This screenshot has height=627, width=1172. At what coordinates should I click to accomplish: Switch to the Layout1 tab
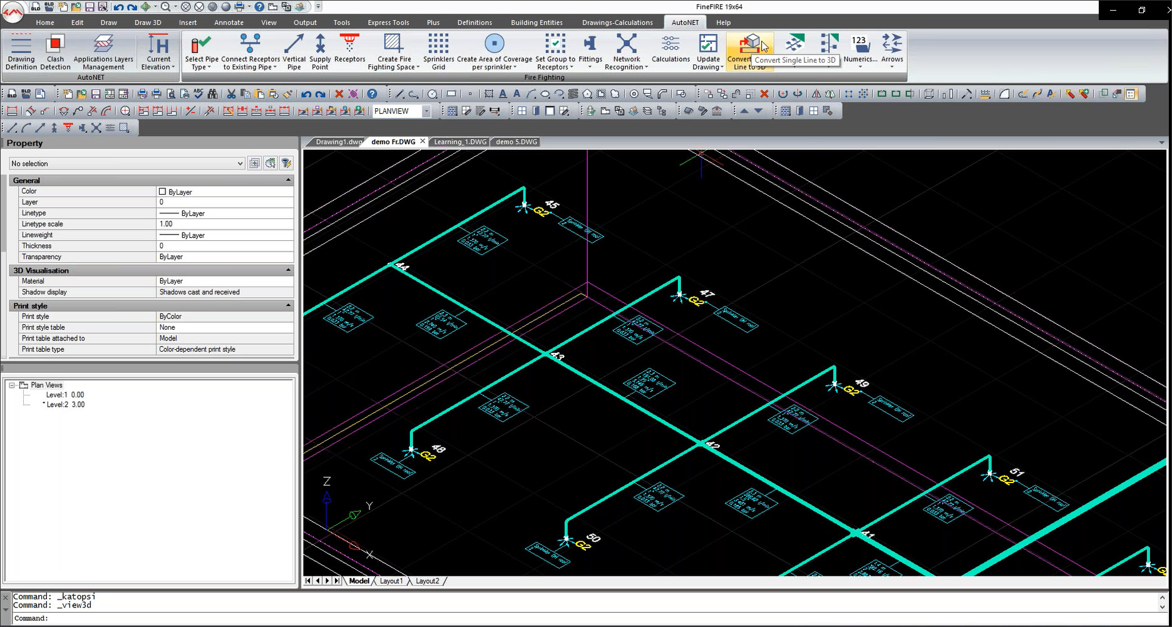(391, 581)
